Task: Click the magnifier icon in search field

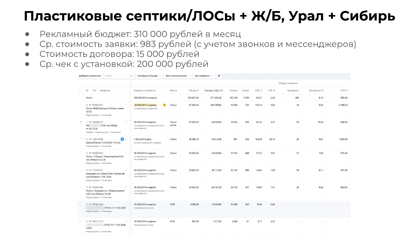Action: (132, 76)
